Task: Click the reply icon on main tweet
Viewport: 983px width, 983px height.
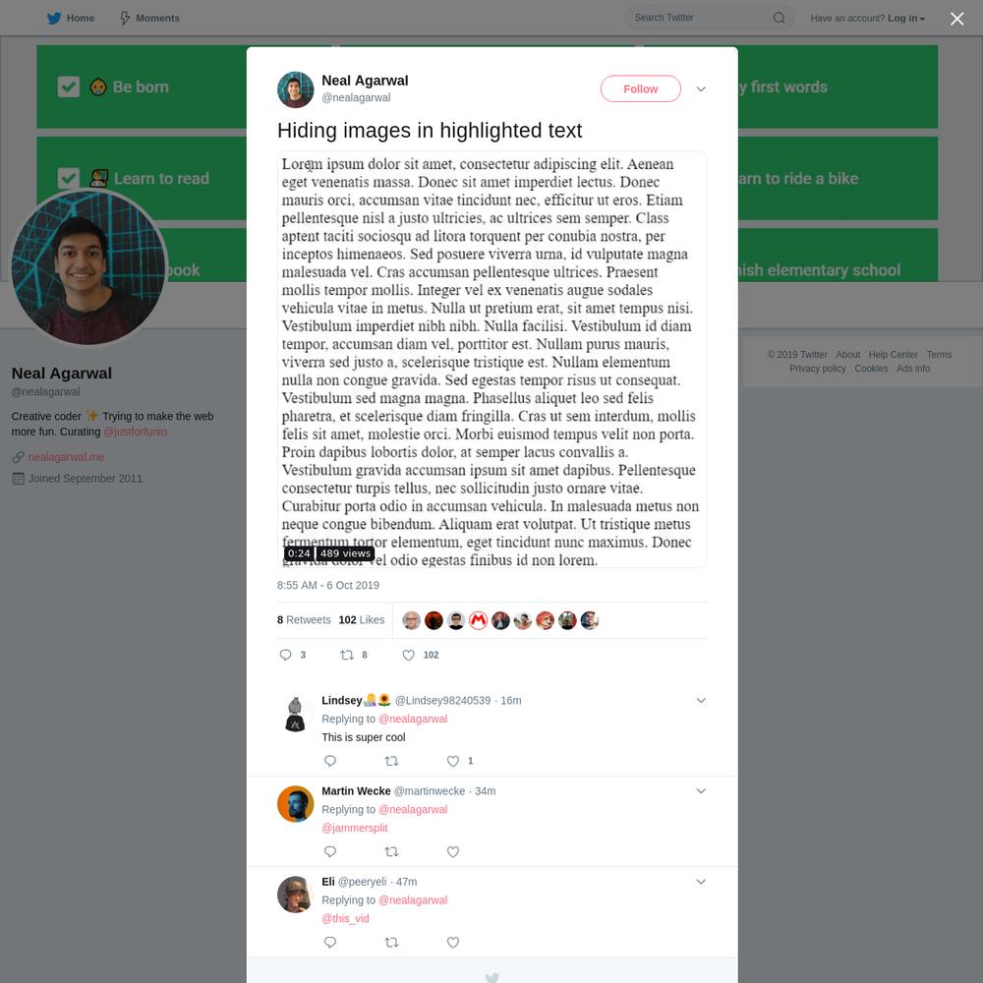Action: (285, 655)
